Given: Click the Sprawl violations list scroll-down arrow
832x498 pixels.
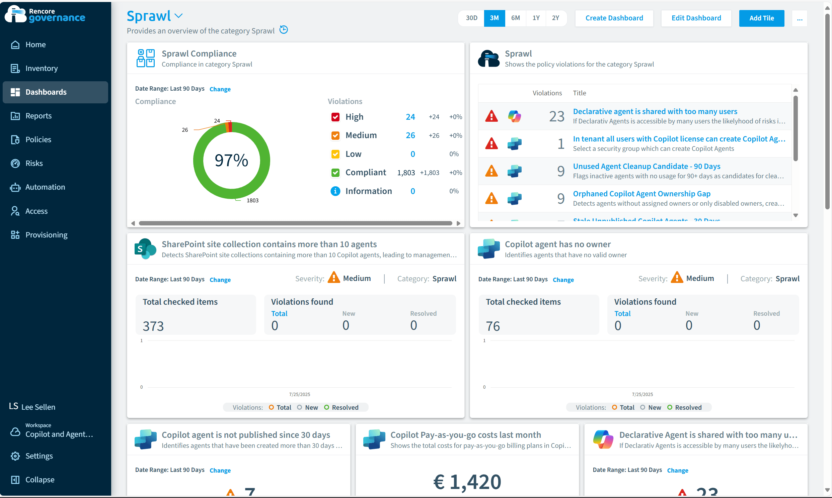Looking at the screenshot, I should click(796, 215).
